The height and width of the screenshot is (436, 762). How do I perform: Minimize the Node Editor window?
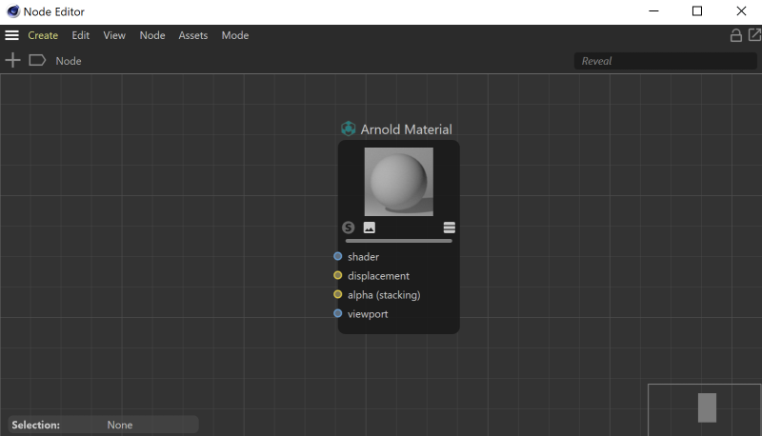click(653, 11)
